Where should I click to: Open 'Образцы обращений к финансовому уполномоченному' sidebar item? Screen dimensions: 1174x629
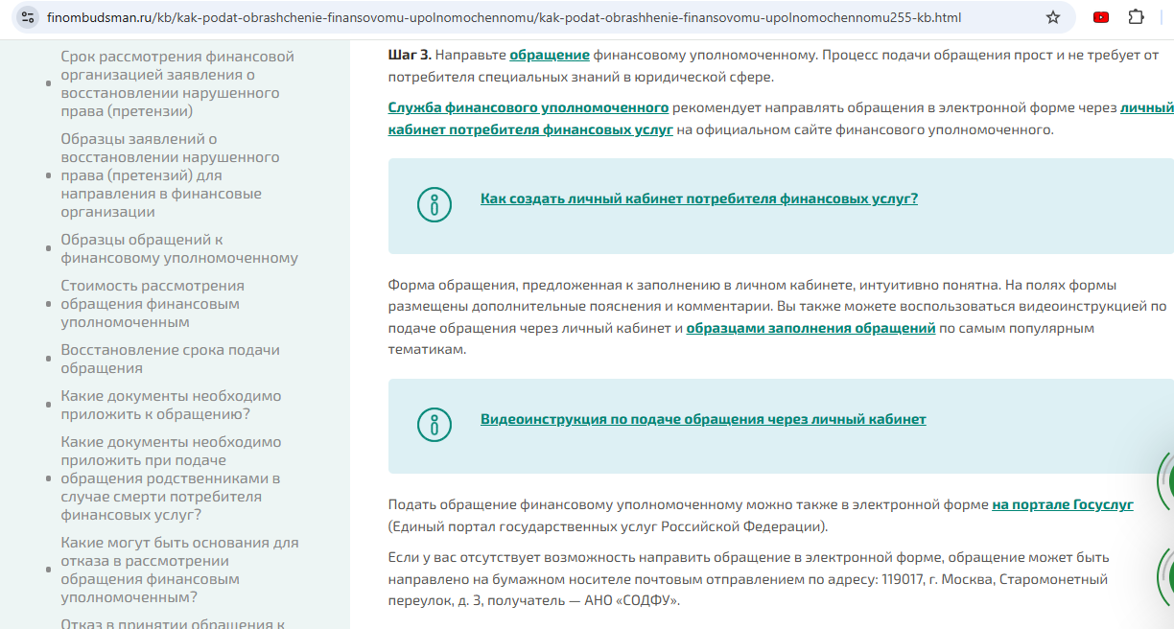[x=179, y=248]
